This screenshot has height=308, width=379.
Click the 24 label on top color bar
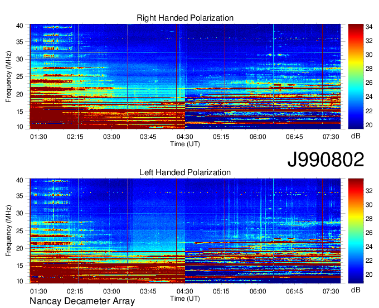pyautogui.click(x=369, y=97)
